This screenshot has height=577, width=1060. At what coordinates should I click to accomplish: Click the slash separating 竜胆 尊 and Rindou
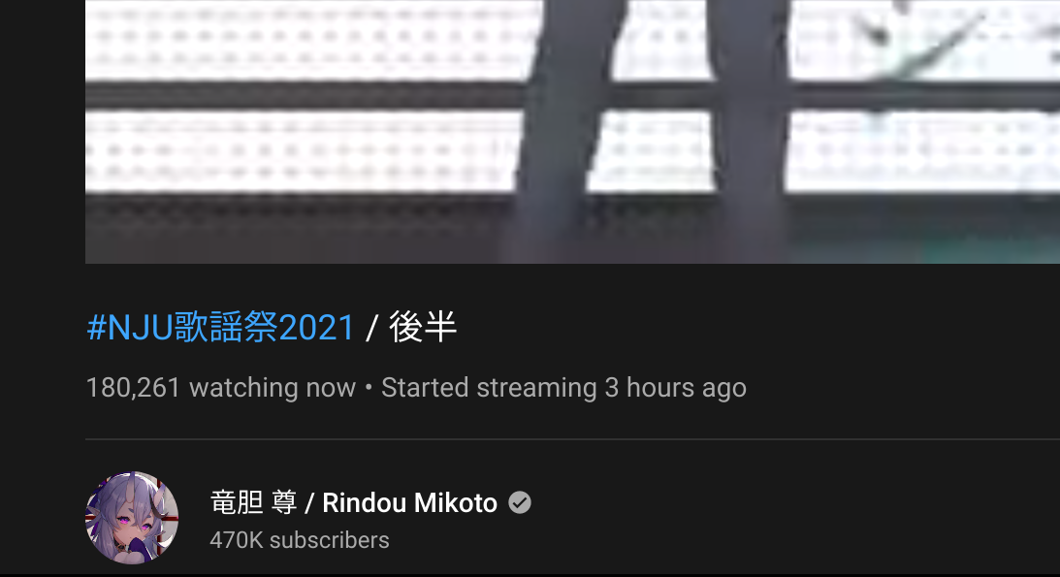click(x=309, y=502)
